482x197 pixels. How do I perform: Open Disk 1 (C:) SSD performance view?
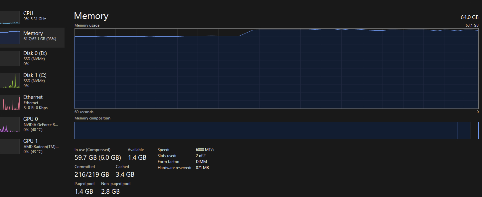coord(35,81)
